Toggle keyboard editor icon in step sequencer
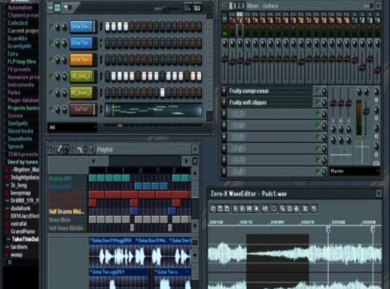Screen dimensions: 390x289 point(197,8)
